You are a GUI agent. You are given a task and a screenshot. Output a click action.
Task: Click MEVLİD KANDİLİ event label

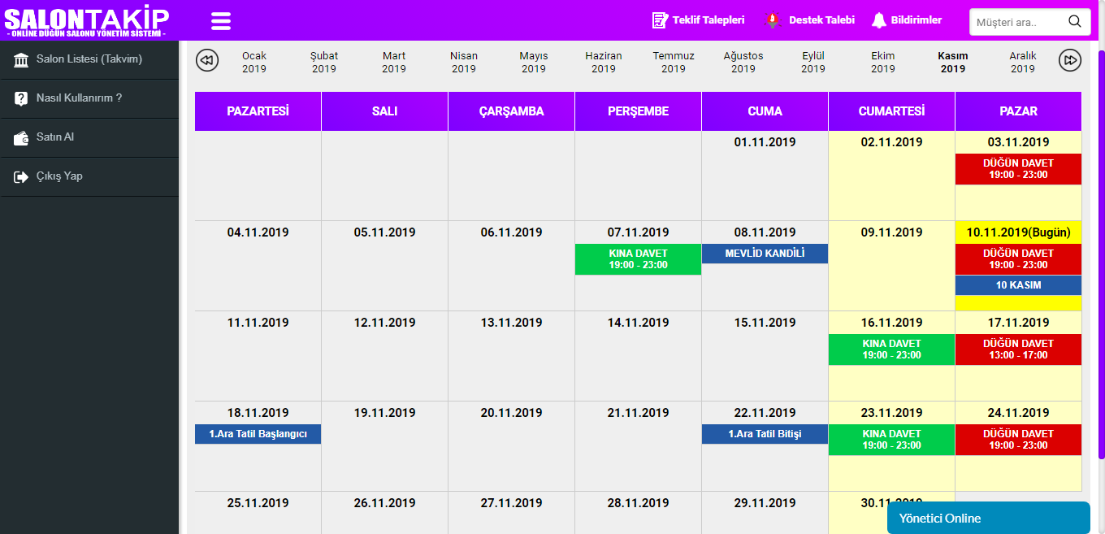[x=765, y=254]
